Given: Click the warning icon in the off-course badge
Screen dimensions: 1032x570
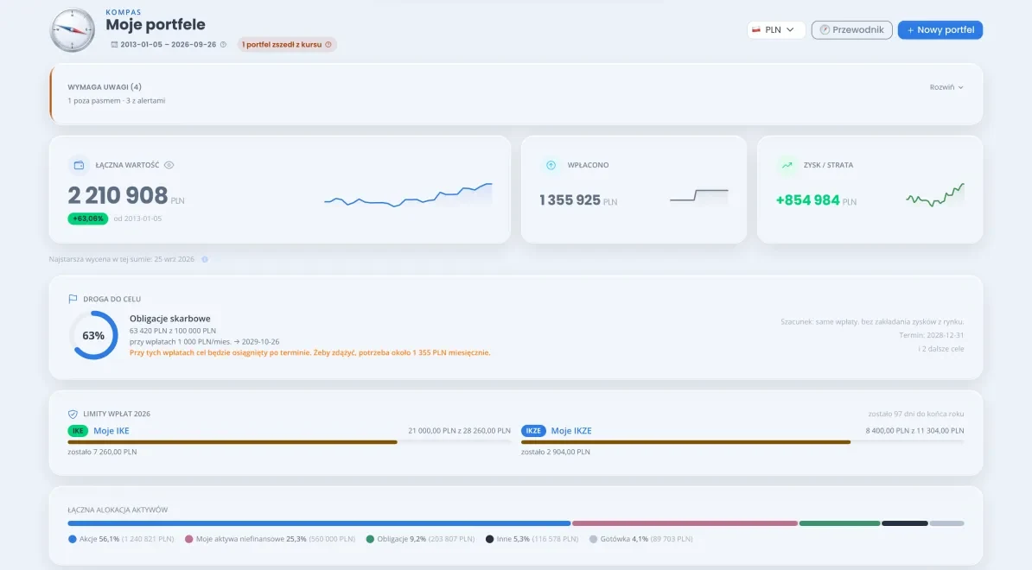Looking at the screenshot, I should click(328, 45).
